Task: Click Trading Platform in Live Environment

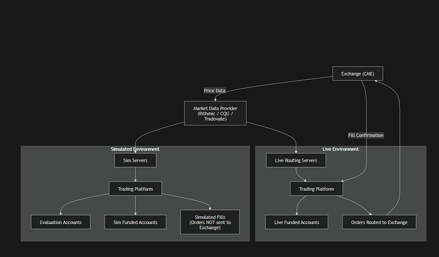Action: [x=317, y=188]
